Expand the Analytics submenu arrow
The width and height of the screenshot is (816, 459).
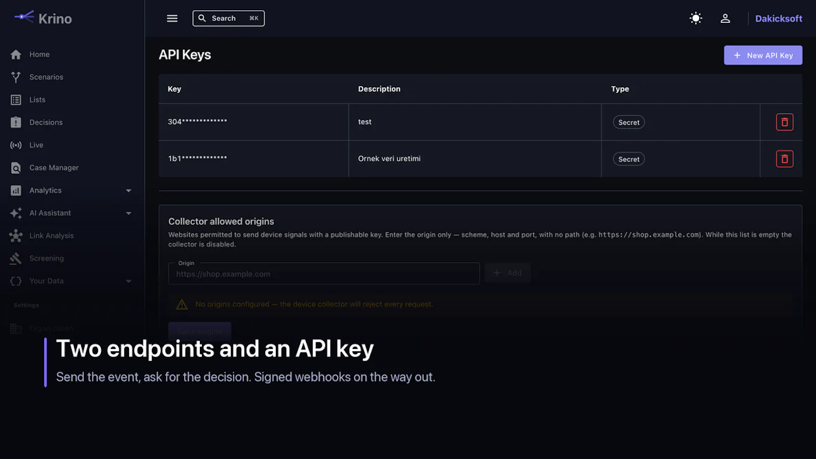pos(129,191)
